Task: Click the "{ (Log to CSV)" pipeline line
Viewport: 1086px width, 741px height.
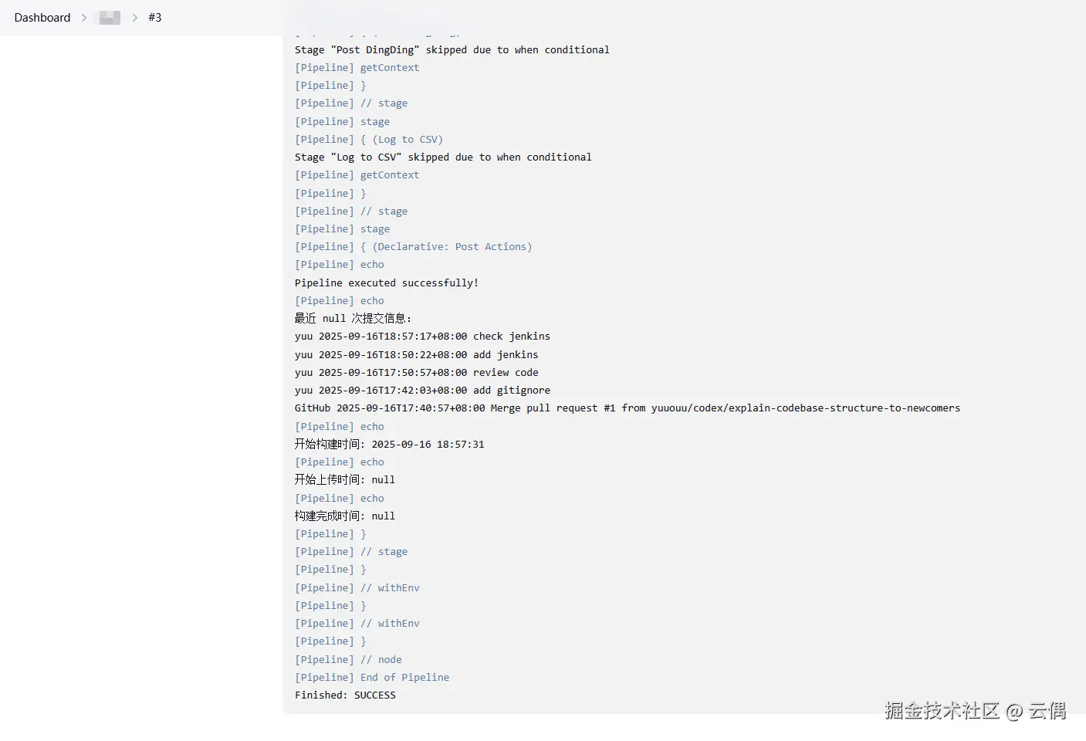Action: click(x=369, y=139)
